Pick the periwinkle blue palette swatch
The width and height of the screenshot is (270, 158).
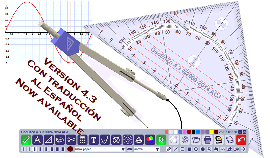pyautogui.click(x=180, y=132)
